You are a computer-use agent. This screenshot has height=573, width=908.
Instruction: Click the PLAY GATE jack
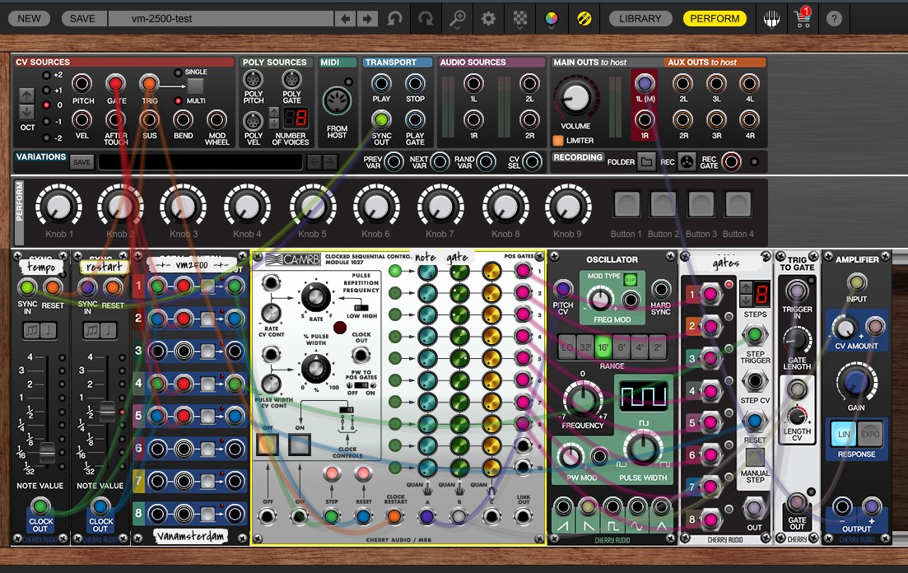415,120
